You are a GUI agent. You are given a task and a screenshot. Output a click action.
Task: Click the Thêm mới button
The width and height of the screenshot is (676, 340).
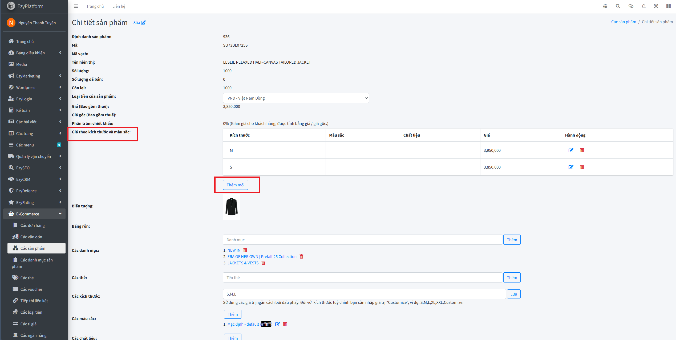[x=235, y=185]
